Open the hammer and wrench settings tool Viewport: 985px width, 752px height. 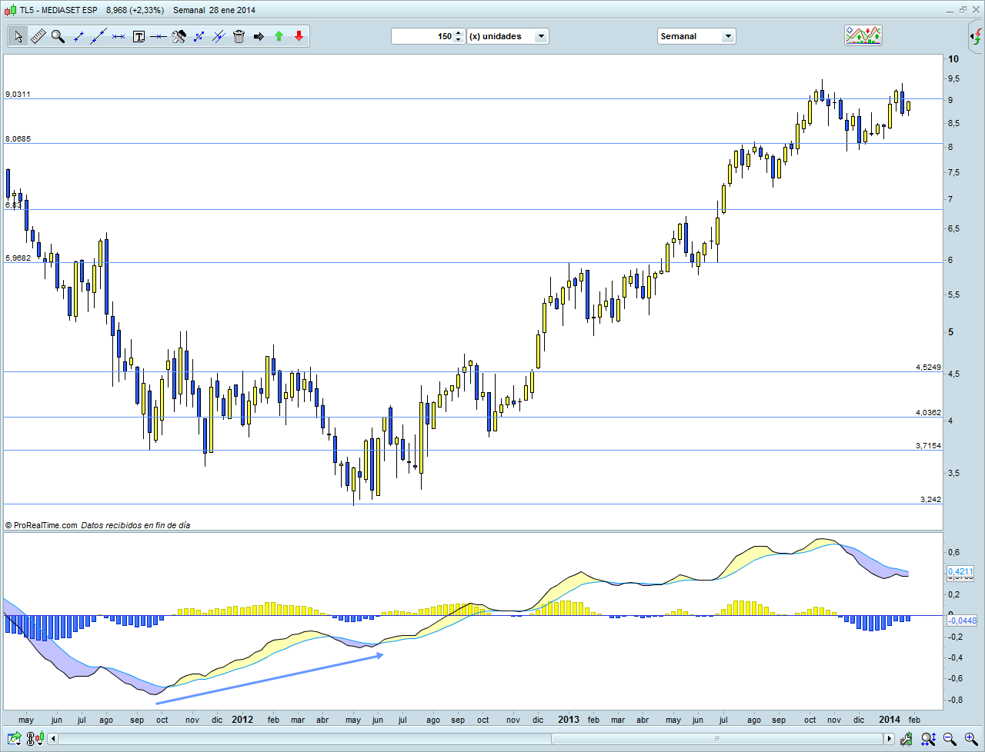click(x=179, y=36)
